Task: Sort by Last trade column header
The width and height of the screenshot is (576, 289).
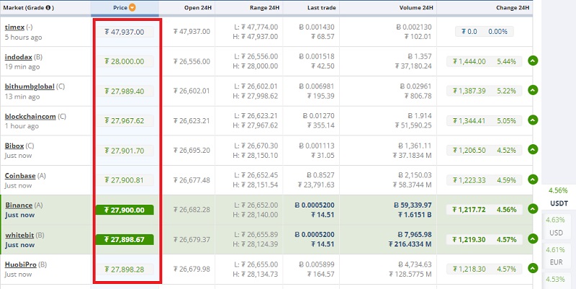Action: (321, 8)
